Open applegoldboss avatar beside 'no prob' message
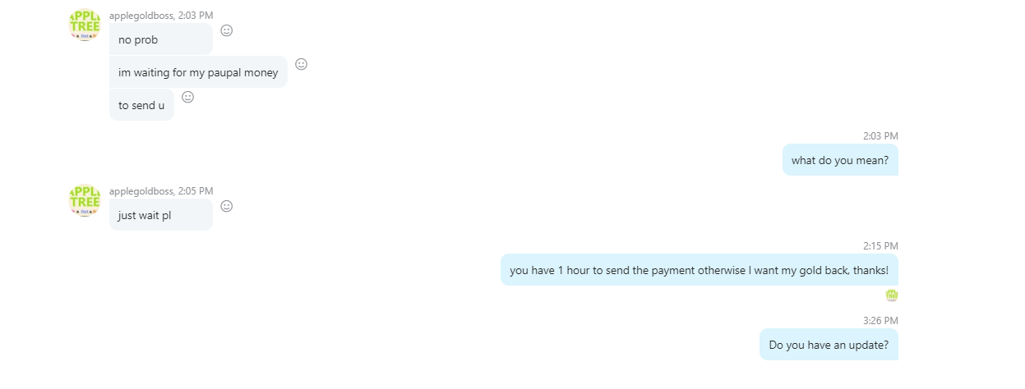This screenshot has width=1025, height=389. [x=85, y=25]
